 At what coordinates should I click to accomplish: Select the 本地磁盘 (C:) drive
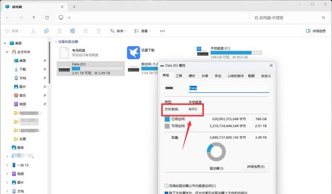229,52
